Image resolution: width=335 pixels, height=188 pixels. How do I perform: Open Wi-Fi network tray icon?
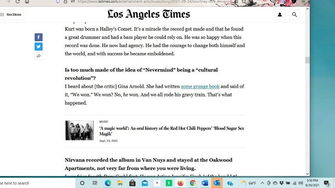[295, 183]
